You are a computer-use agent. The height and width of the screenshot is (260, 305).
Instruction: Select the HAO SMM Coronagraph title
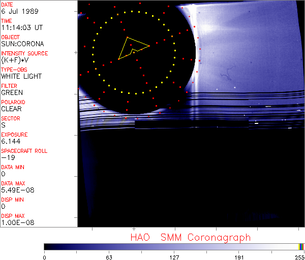pos(190,237)
